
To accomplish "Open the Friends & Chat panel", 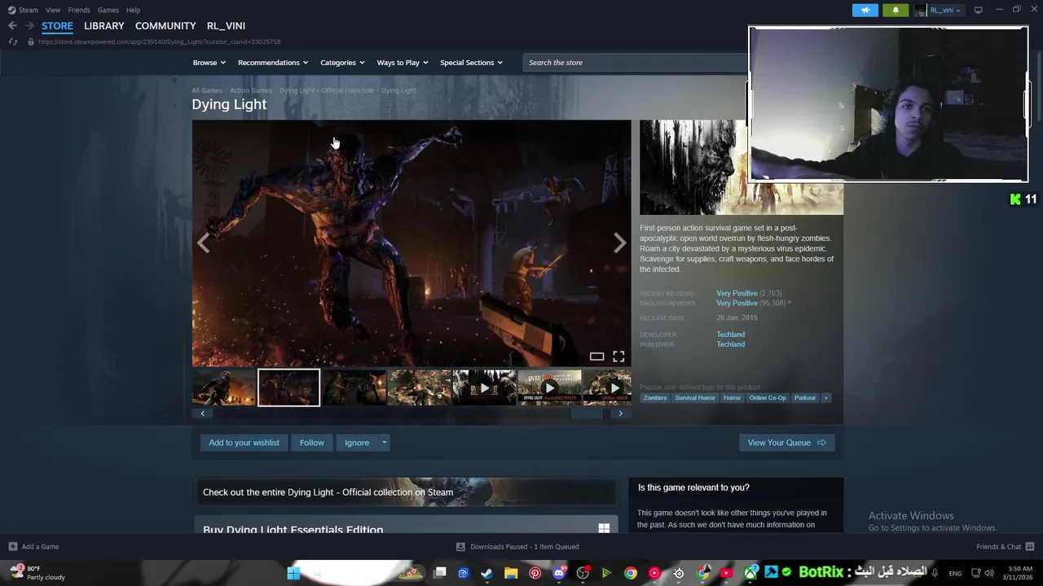I will [x=1005, y=546].
